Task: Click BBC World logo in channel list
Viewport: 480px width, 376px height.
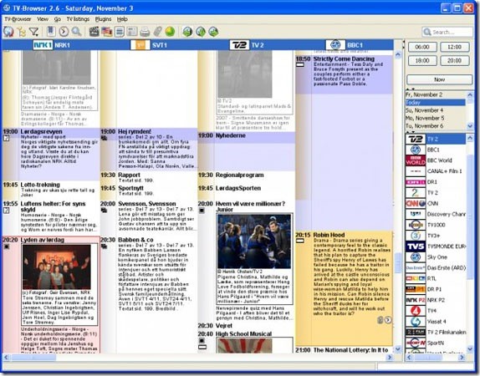Action: [x=416, y=160]
